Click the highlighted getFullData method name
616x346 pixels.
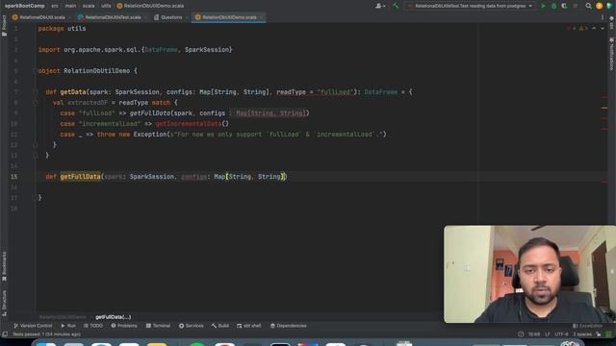click(x=80, y=177)
